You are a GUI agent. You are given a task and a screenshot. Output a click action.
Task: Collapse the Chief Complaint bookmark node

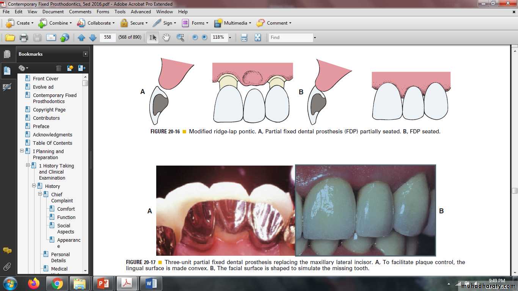tap(40, 194)
